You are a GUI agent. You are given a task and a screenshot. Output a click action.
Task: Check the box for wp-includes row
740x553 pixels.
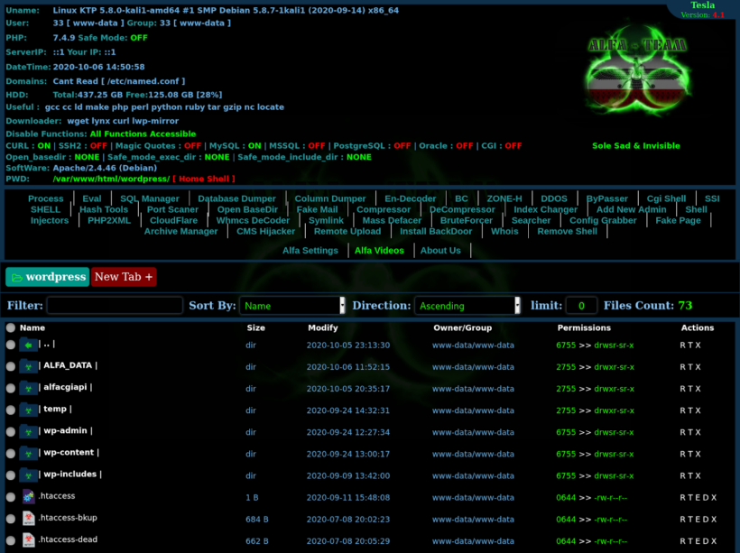point(11,475)
